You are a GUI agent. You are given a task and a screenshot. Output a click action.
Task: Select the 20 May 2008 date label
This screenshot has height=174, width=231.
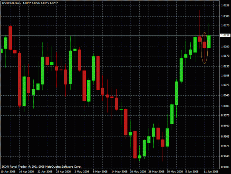click(138, 172)
